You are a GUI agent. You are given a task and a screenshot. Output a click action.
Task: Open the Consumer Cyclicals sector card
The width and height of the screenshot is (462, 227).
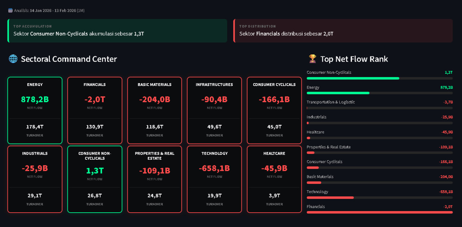[x=274, y=110]
